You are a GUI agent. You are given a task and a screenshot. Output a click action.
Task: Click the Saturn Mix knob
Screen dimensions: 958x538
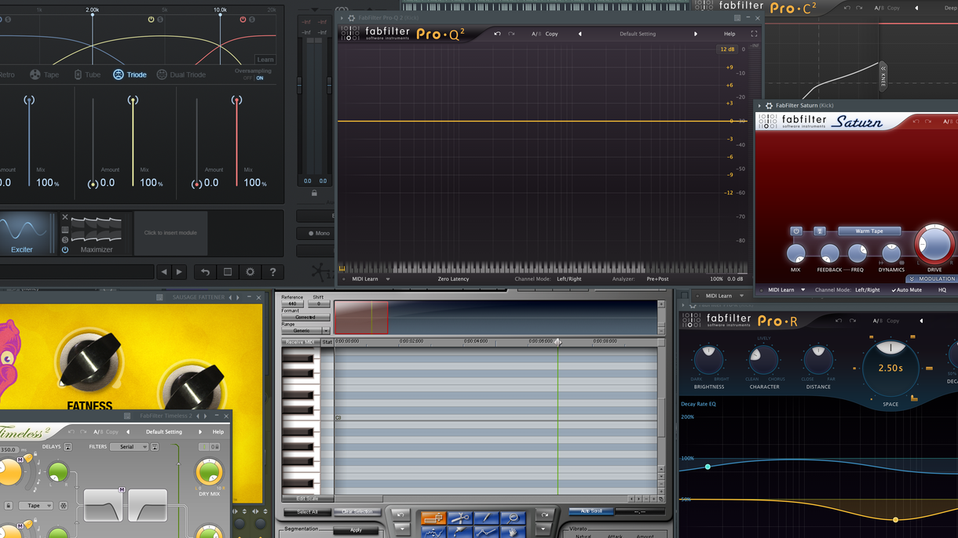[795, 253]
